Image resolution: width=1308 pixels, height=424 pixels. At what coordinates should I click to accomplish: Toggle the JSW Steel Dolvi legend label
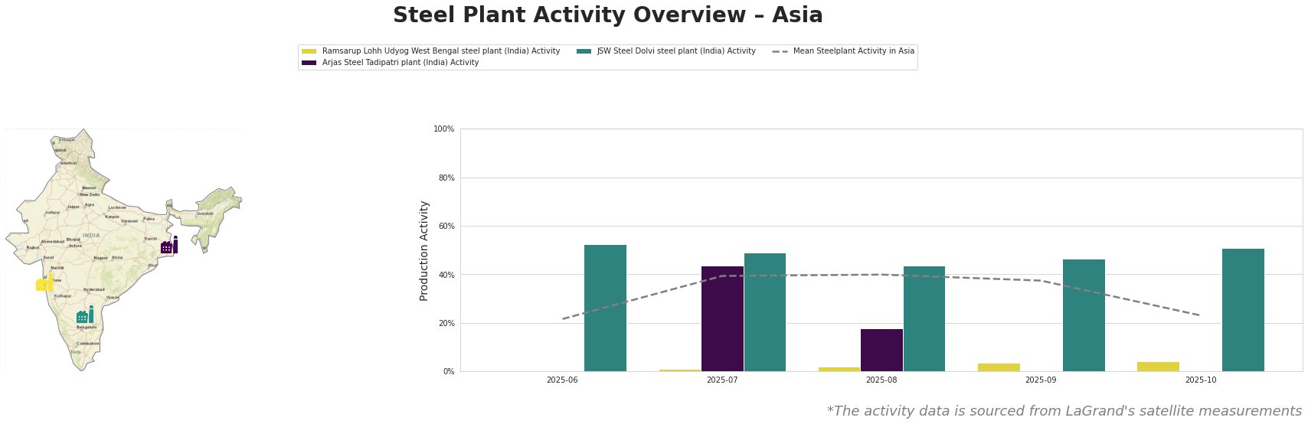coord(676,51)
